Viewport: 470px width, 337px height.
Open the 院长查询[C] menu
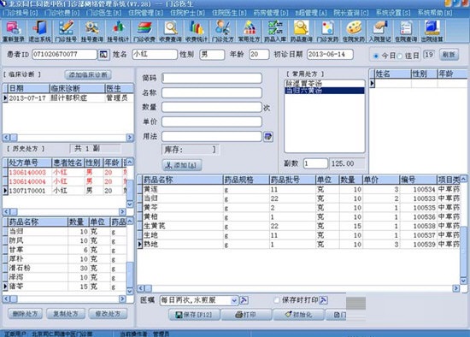351,13
